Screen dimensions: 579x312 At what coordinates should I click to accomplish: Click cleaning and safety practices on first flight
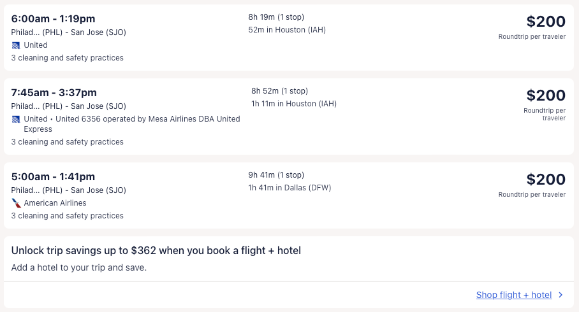68,58
